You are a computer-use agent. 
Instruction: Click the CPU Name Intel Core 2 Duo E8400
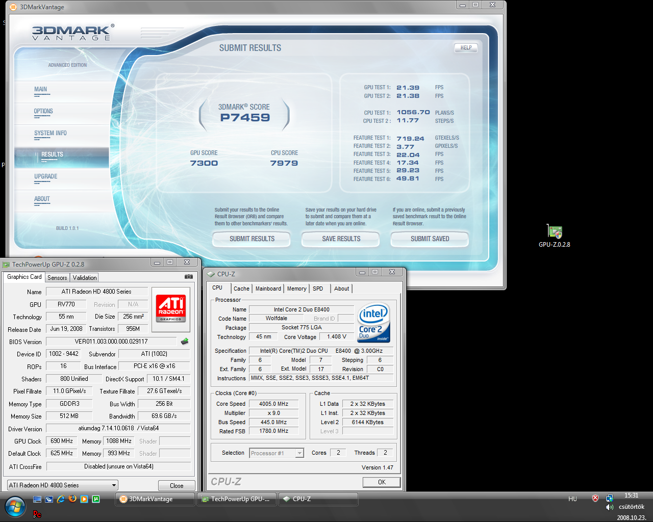[x=302, y=309]
